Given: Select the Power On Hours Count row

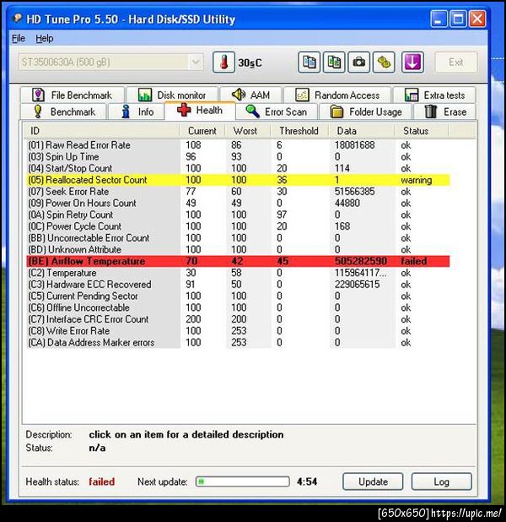Looking at the screenshot, I should click(238, 203).
